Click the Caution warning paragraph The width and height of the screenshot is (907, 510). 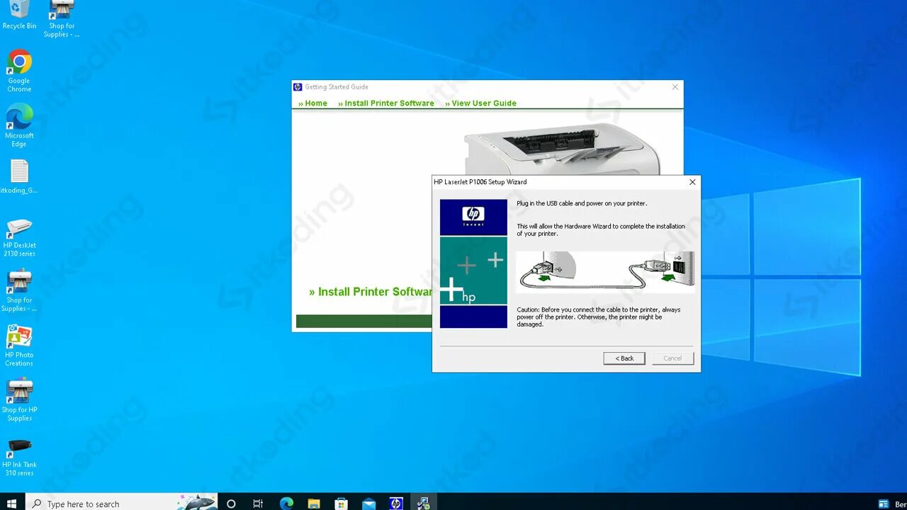tap(599, 317)
